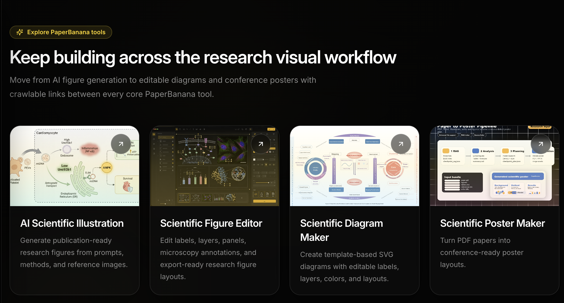Click the text "Turn PDF papers into conference-ready poster layouts."
Image resolution: width=564 pixels, height=303 pixels.
482,252
